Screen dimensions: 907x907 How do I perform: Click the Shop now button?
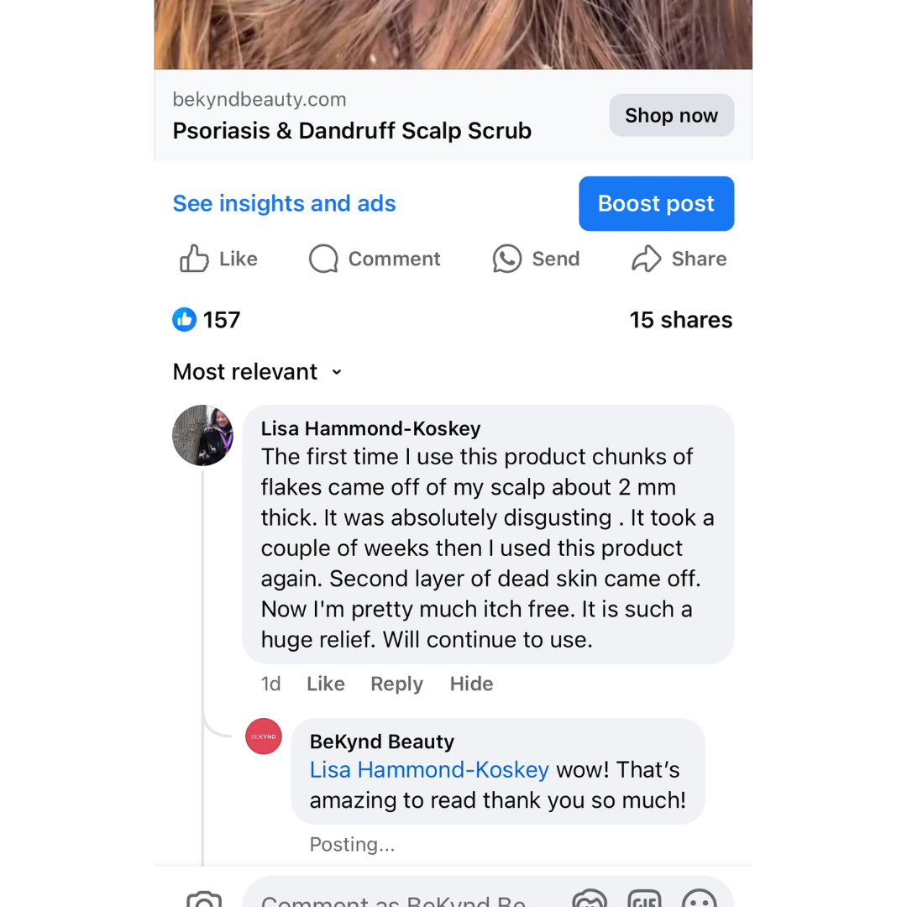coord(671,115)
